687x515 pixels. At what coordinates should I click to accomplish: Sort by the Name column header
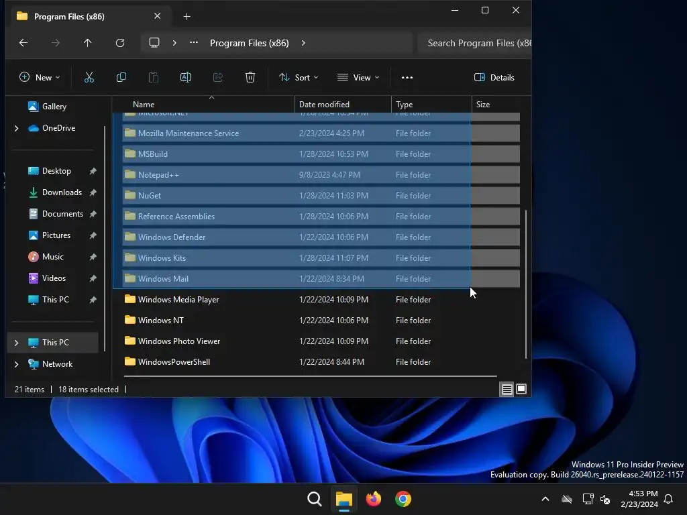click(x=204, y=104)
